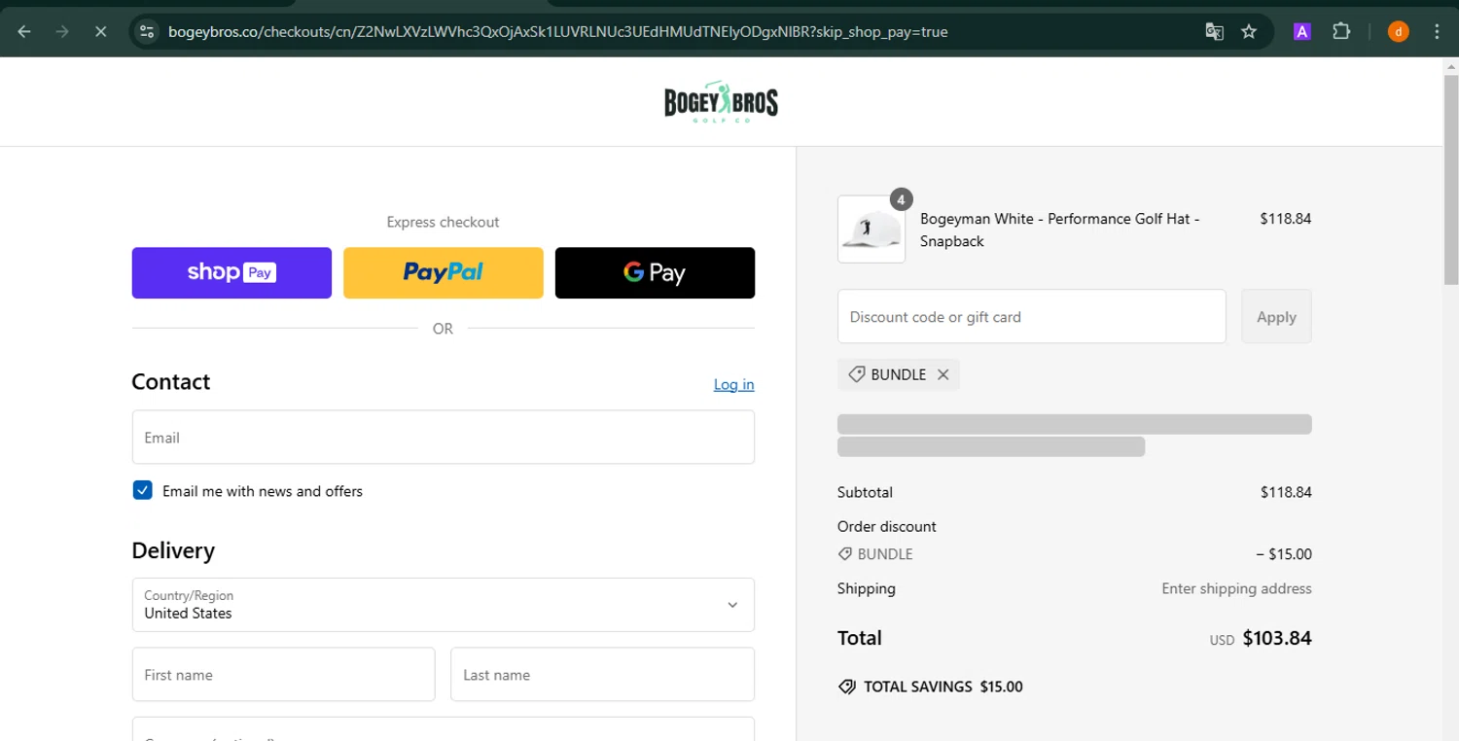Choose PayPal express checkout
Viewport: 1459px width, 741px height.
[x=443, y=272]
